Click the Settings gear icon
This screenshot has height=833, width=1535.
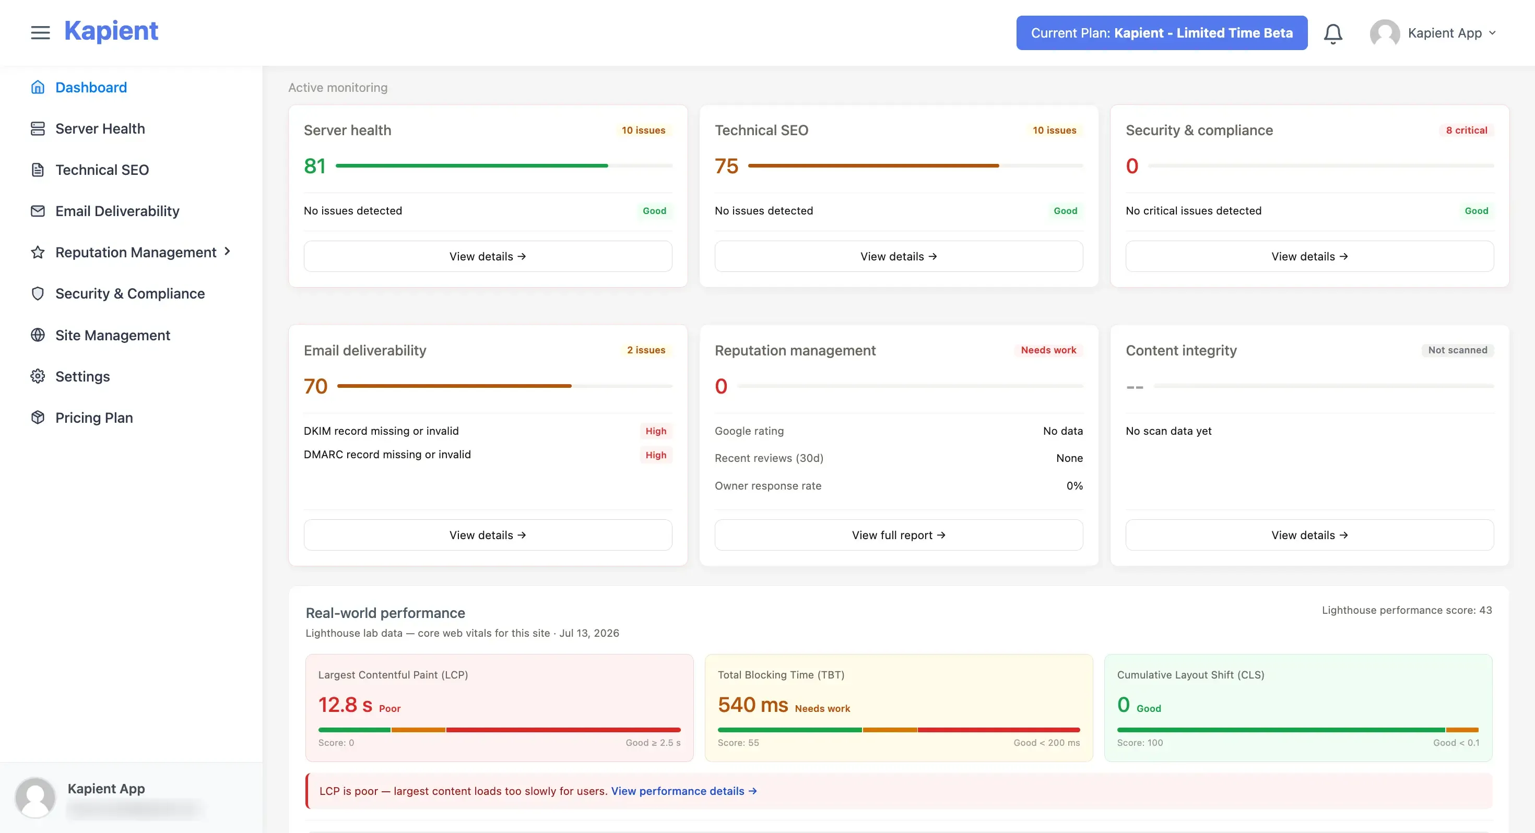(38, 377)
